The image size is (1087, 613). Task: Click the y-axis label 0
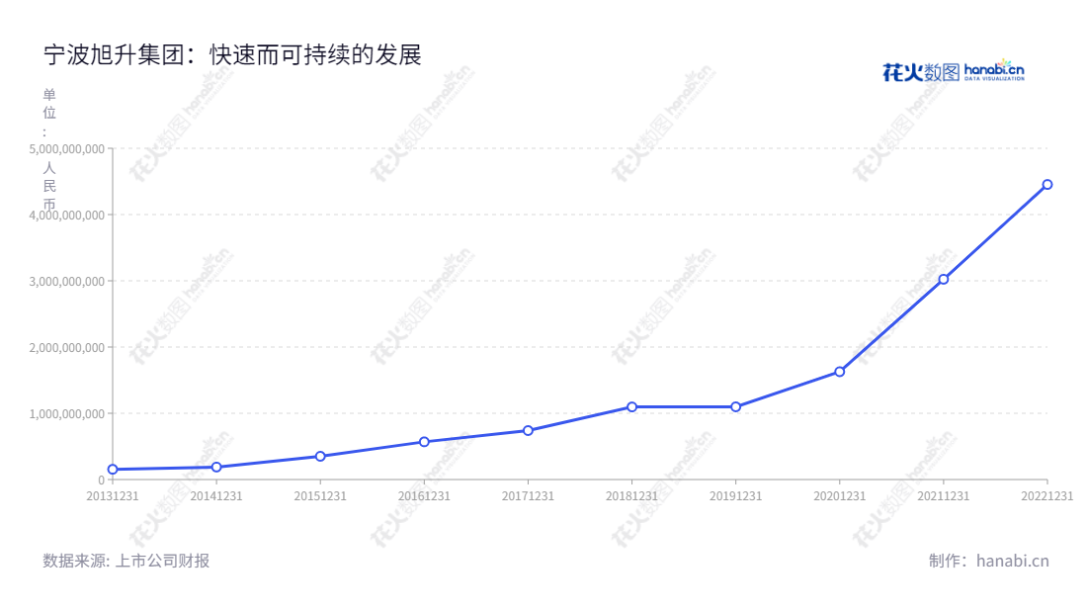point(101,480)
